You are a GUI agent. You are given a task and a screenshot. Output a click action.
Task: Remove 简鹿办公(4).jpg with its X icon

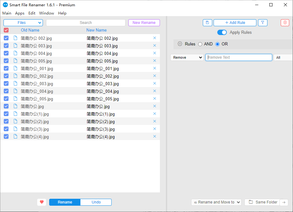(155, 137)
